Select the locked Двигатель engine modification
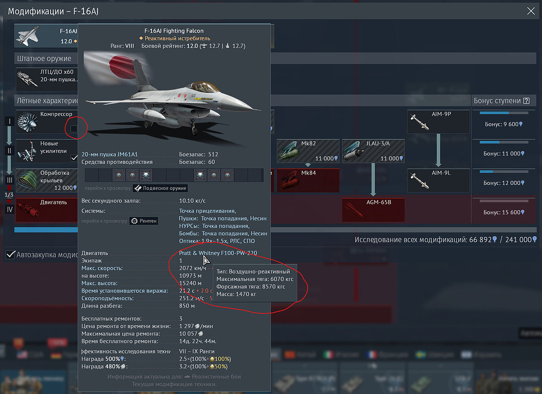Image resolution: width=542 pixels, height=394 pixels. point(27,210)
